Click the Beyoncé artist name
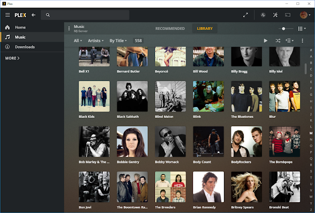This screenshot has height=213, width=315. [161, 71]
